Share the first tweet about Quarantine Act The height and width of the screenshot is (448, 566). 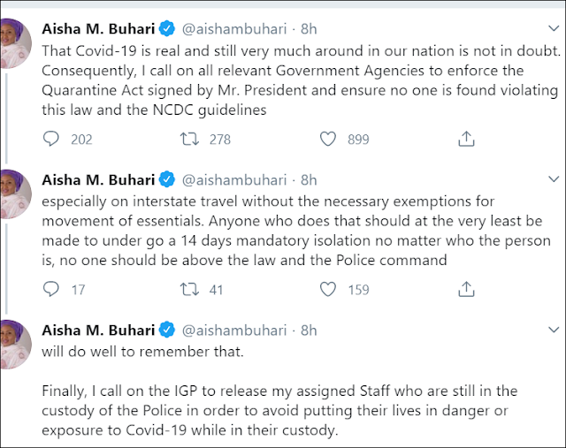pos(466,139)
